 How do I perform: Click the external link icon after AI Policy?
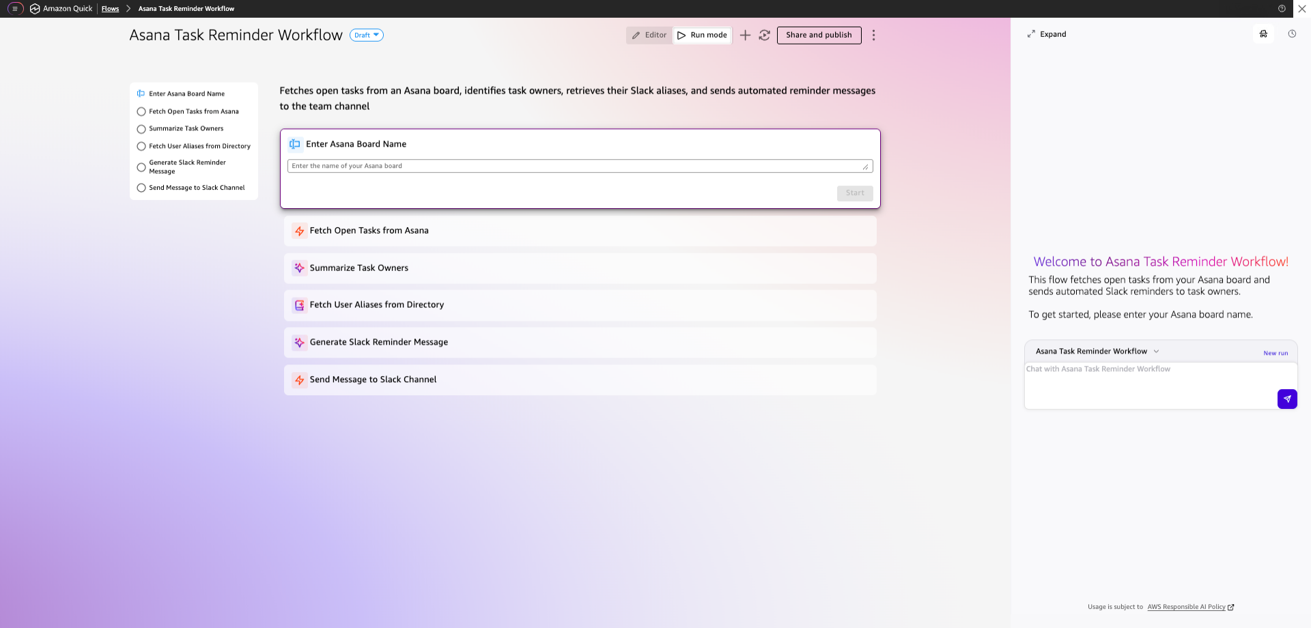[1231, 607]
